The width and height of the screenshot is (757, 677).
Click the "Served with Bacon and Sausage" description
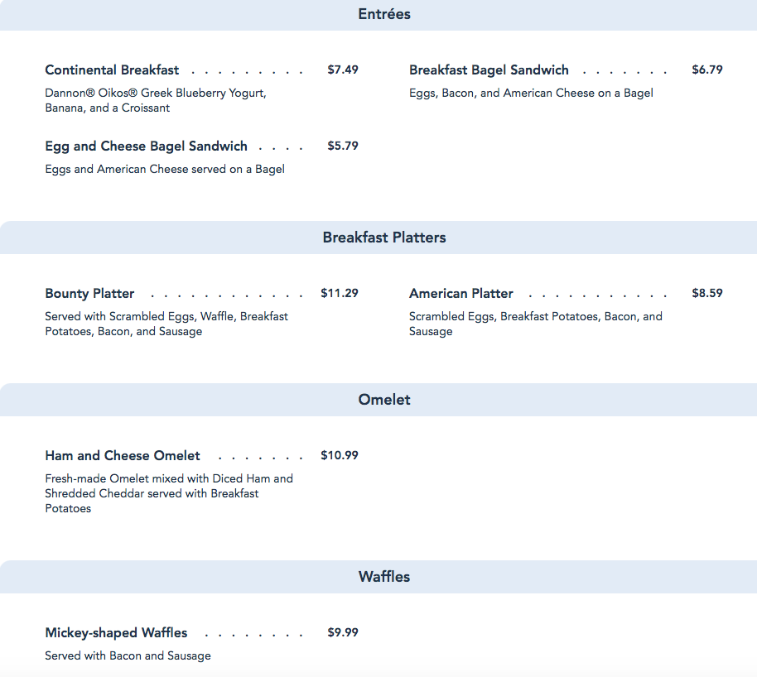pos(128,656)
